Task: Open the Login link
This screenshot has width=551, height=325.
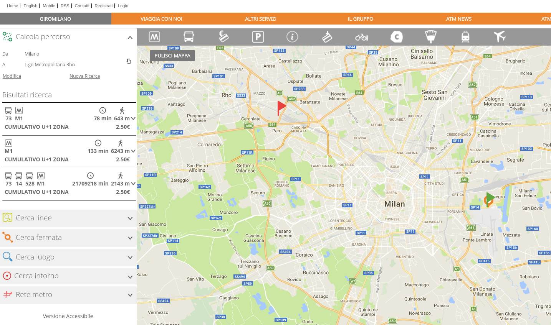Action: pos(123,6)
